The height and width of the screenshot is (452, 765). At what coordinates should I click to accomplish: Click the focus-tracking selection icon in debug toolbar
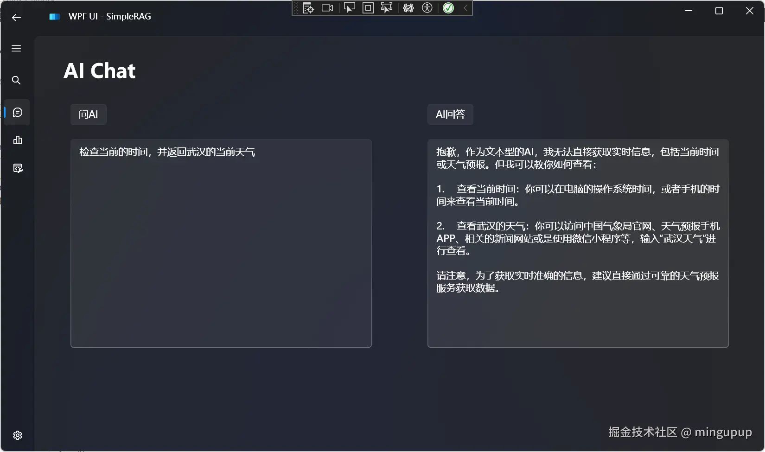click(387, 8)
